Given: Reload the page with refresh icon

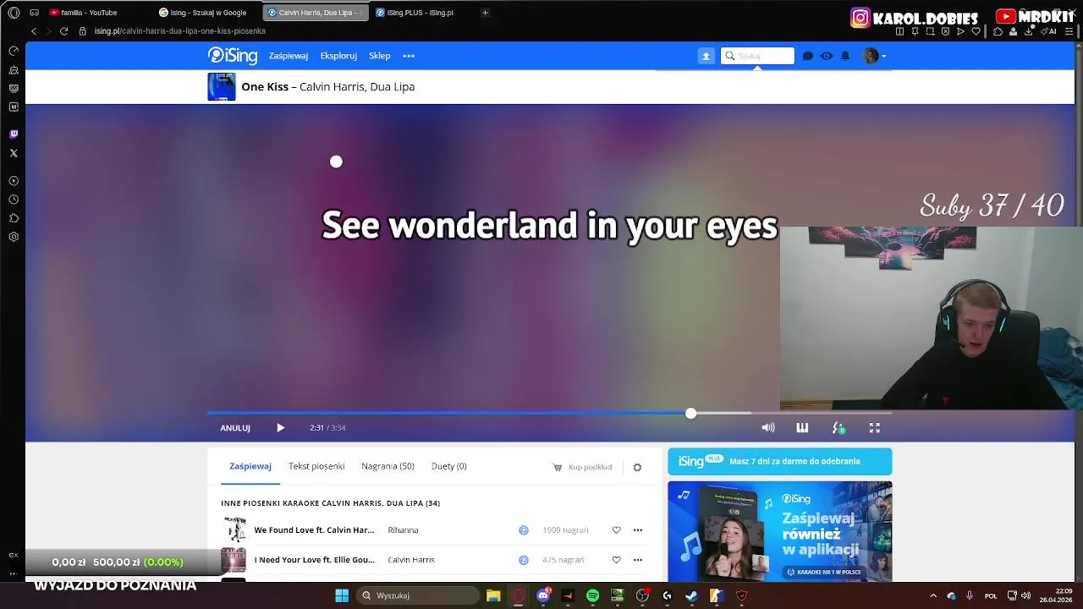Looking at the screenshot, I should pos(63,31).
